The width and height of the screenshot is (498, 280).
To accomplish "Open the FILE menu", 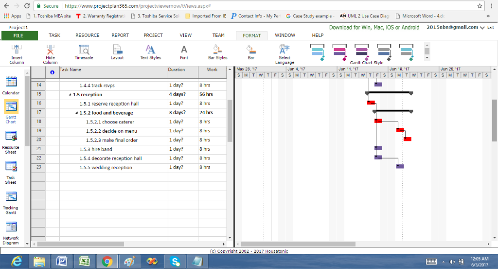I will [19, 35].
